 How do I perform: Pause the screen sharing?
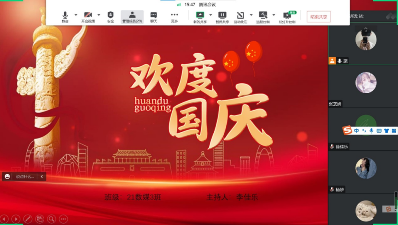(222, 17)
